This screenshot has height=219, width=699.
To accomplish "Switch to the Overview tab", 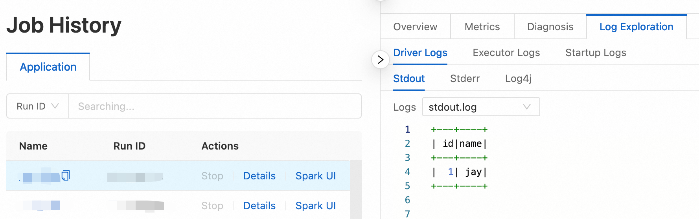I will point(415,27).
